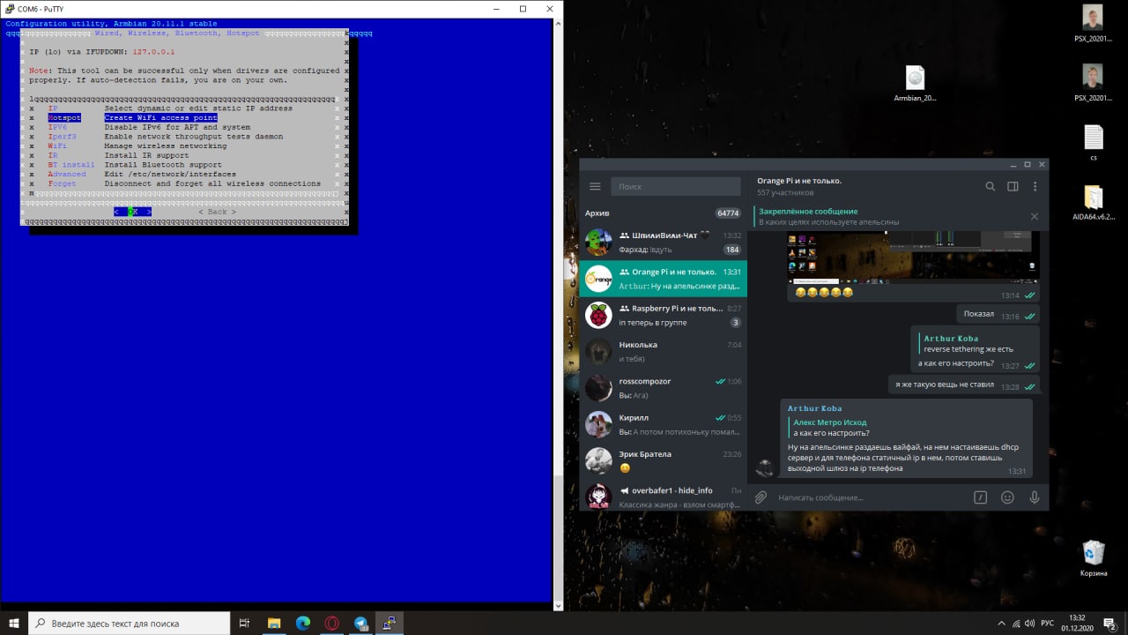Select Forget menu entry in PuTTY
The image size is (1128, 635).
(x=185, y=183)
